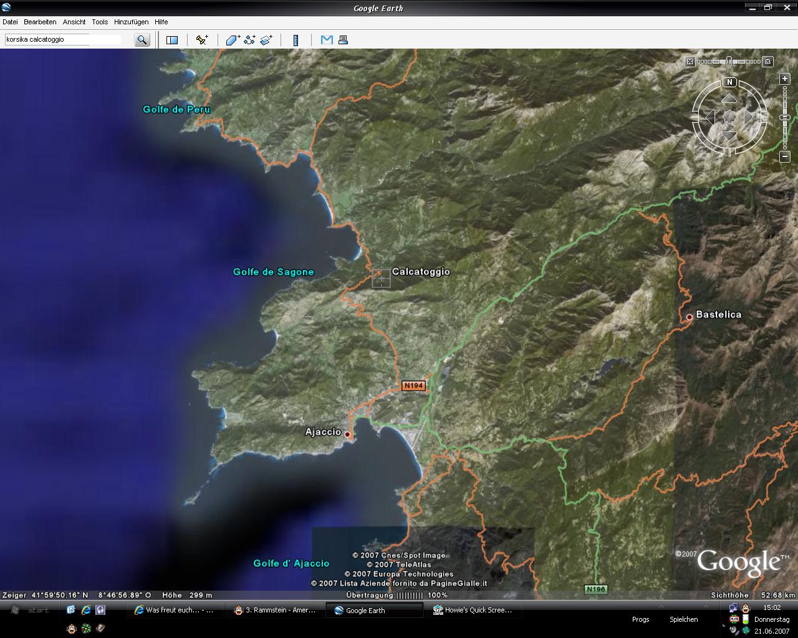Click the Bastelica town label
798x638 pixels.
click(718, 315)
